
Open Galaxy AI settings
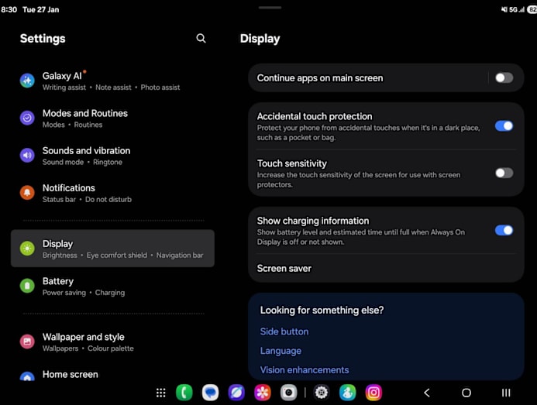[x=62, y=81]
